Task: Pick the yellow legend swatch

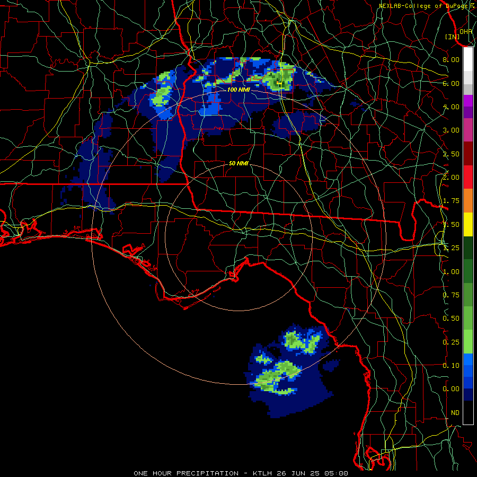Action: [x=468, y=224]
